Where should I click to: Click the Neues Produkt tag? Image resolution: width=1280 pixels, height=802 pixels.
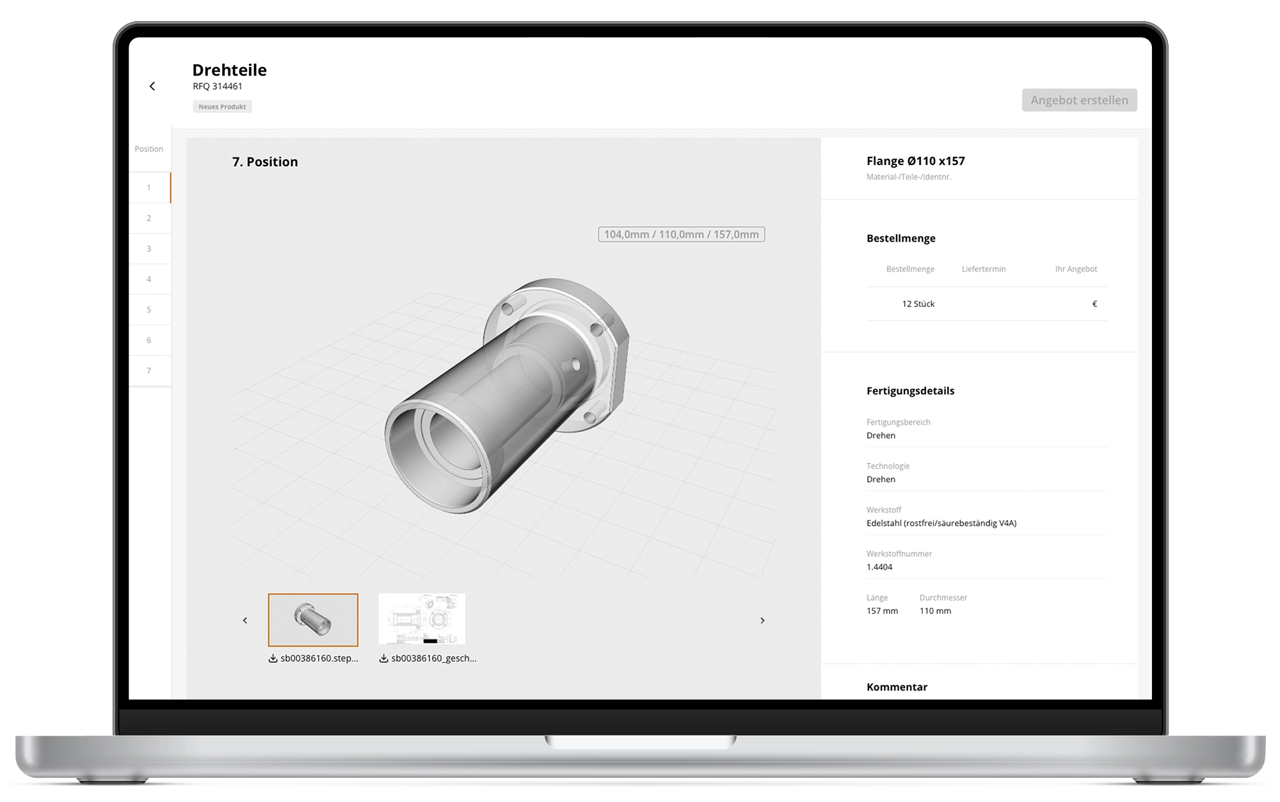[222, 107]
